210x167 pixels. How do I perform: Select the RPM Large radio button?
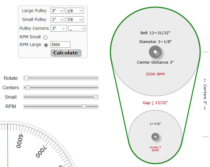(x=46, y=45)
